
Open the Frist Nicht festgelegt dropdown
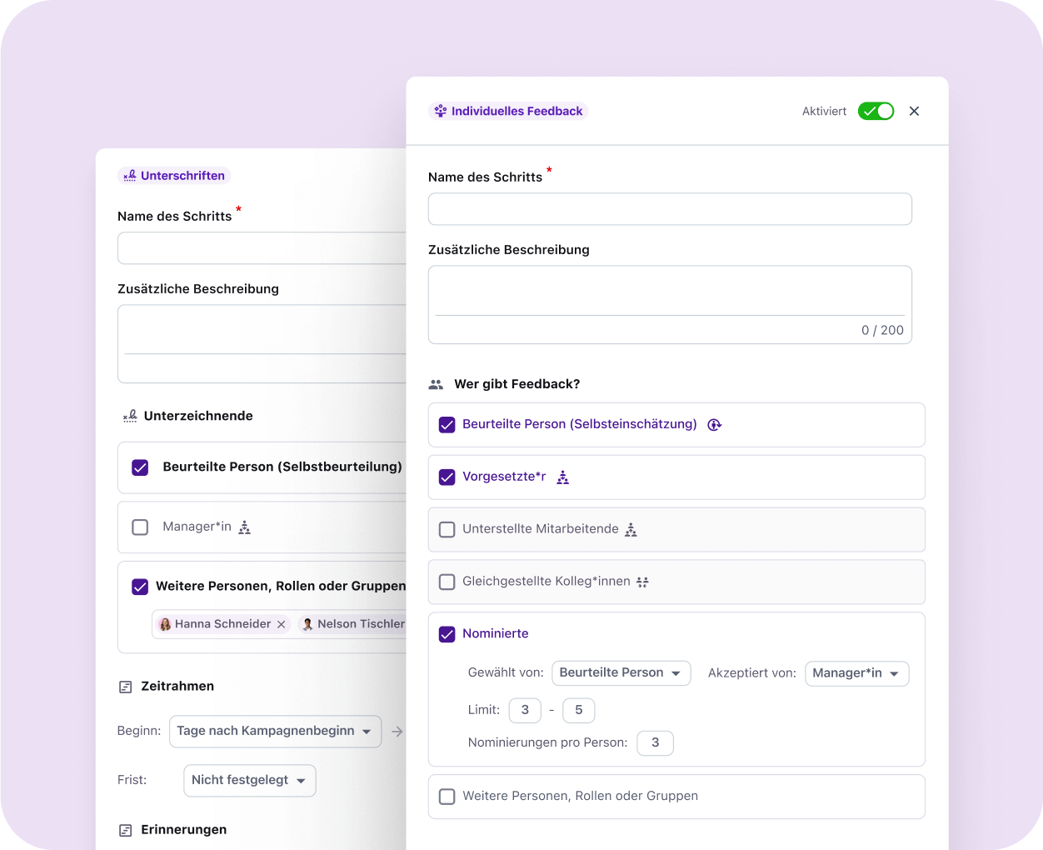pyautogui.click(x=249, y=780)
